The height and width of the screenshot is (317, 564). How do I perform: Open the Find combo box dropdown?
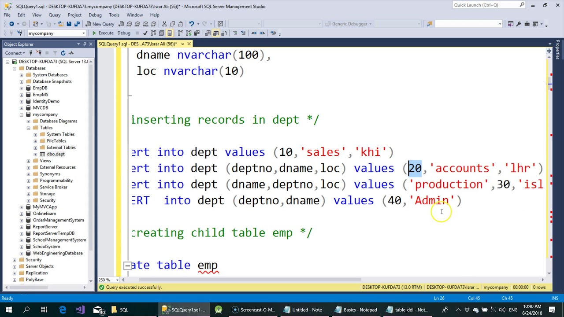coord(500,24)
